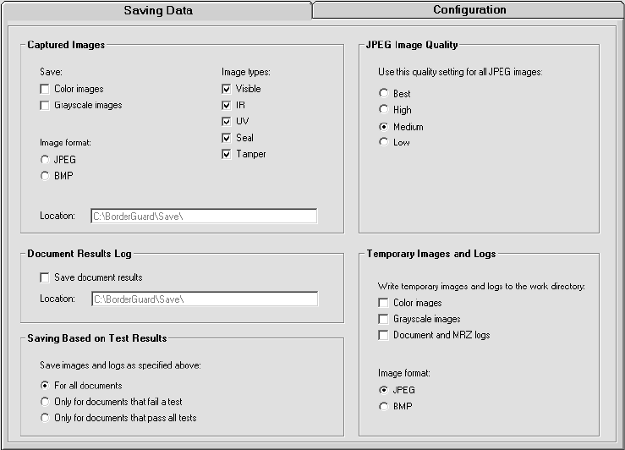Switch to the Saving Data tab

pyautogui.click(x=158, y=10)
